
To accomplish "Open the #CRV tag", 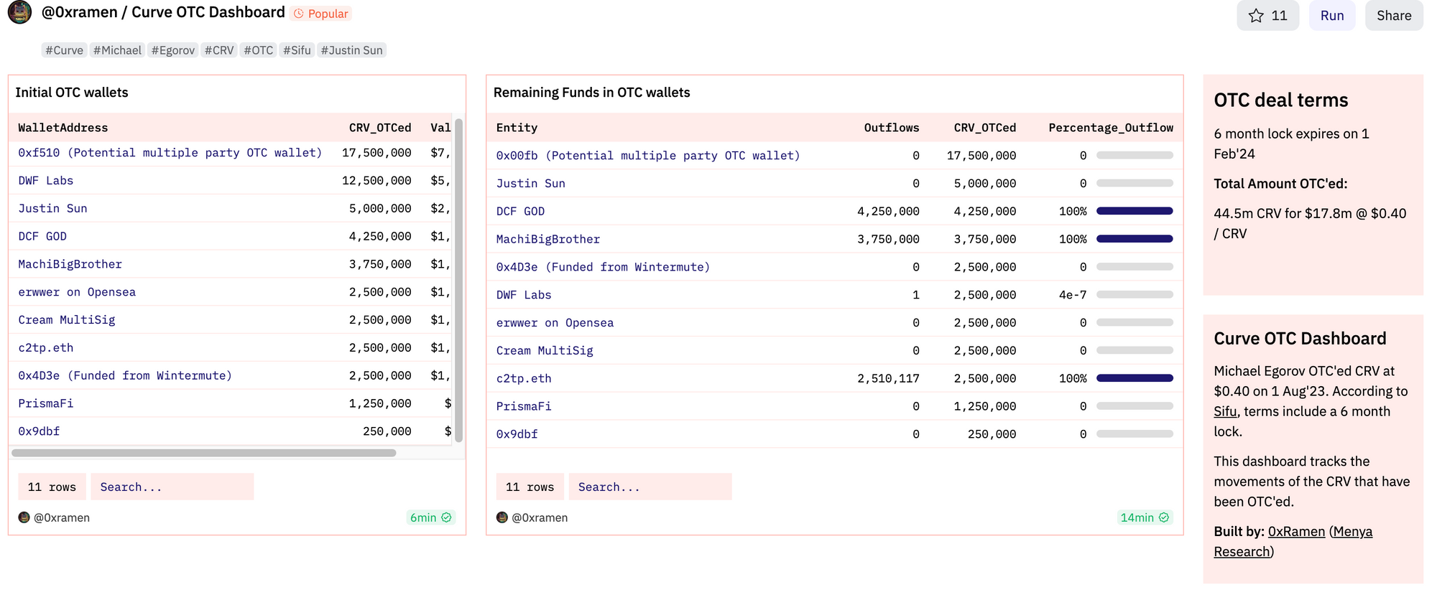I will (x=218, y=50).
